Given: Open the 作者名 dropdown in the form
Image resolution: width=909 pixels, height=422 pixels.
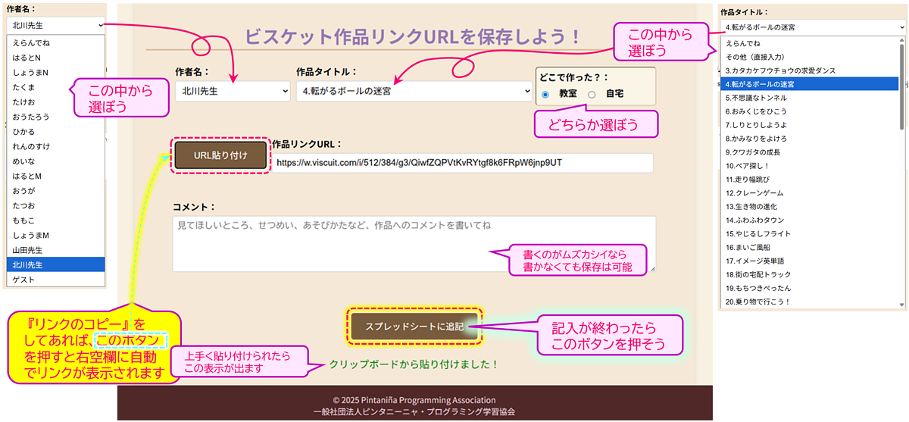Looking at the screenshot, I should [233, 91].
